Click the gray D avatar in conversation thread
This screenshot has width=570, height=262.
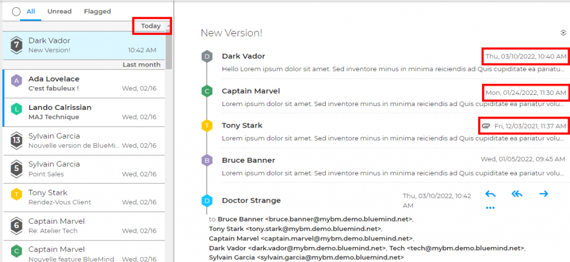pyautogui.click(x=207, y=57)
